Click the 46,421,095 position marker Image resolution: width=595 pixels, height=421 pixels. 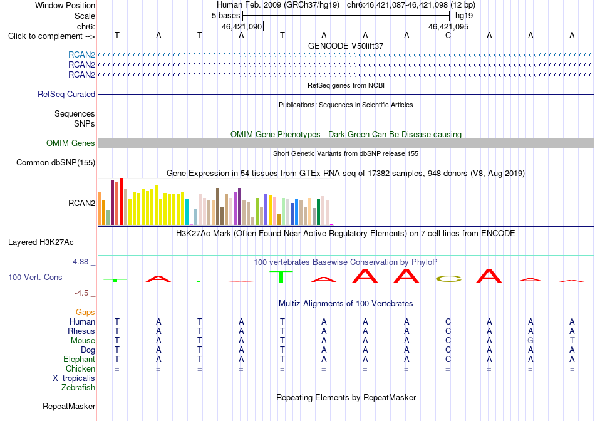[448, 26]
